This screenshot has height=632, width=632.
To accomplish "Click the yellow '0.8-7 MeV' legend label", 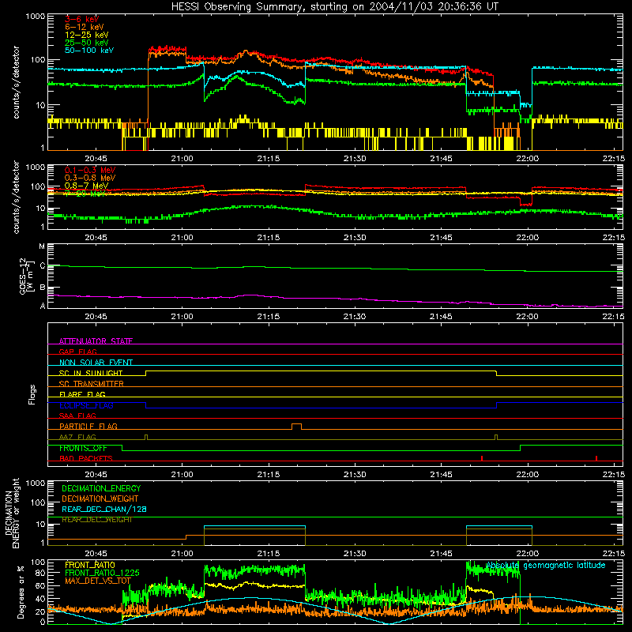I will coord(86,186).
